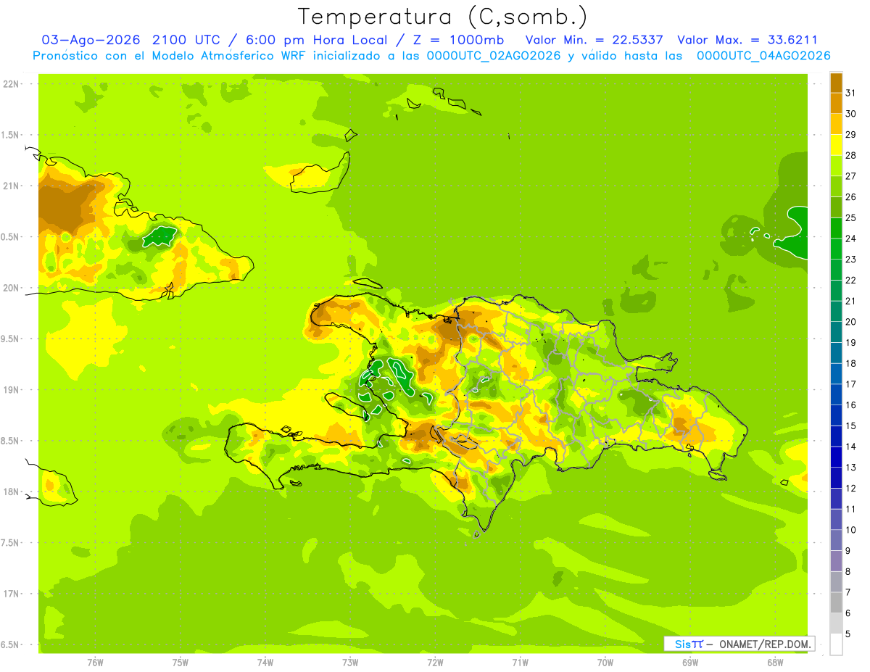Image resolution: width=870 pixels, height=672 pixels.
Task: Select the legend swatch between 30 and 31
Action: click(836, 103)
